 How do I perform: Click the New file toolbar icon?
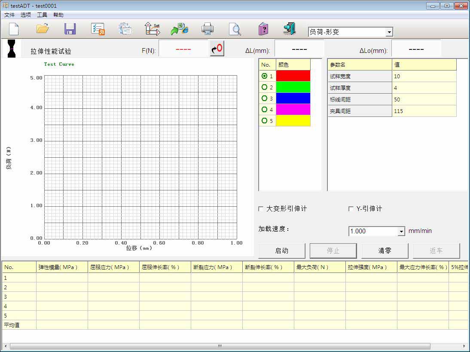click(14, 29)
